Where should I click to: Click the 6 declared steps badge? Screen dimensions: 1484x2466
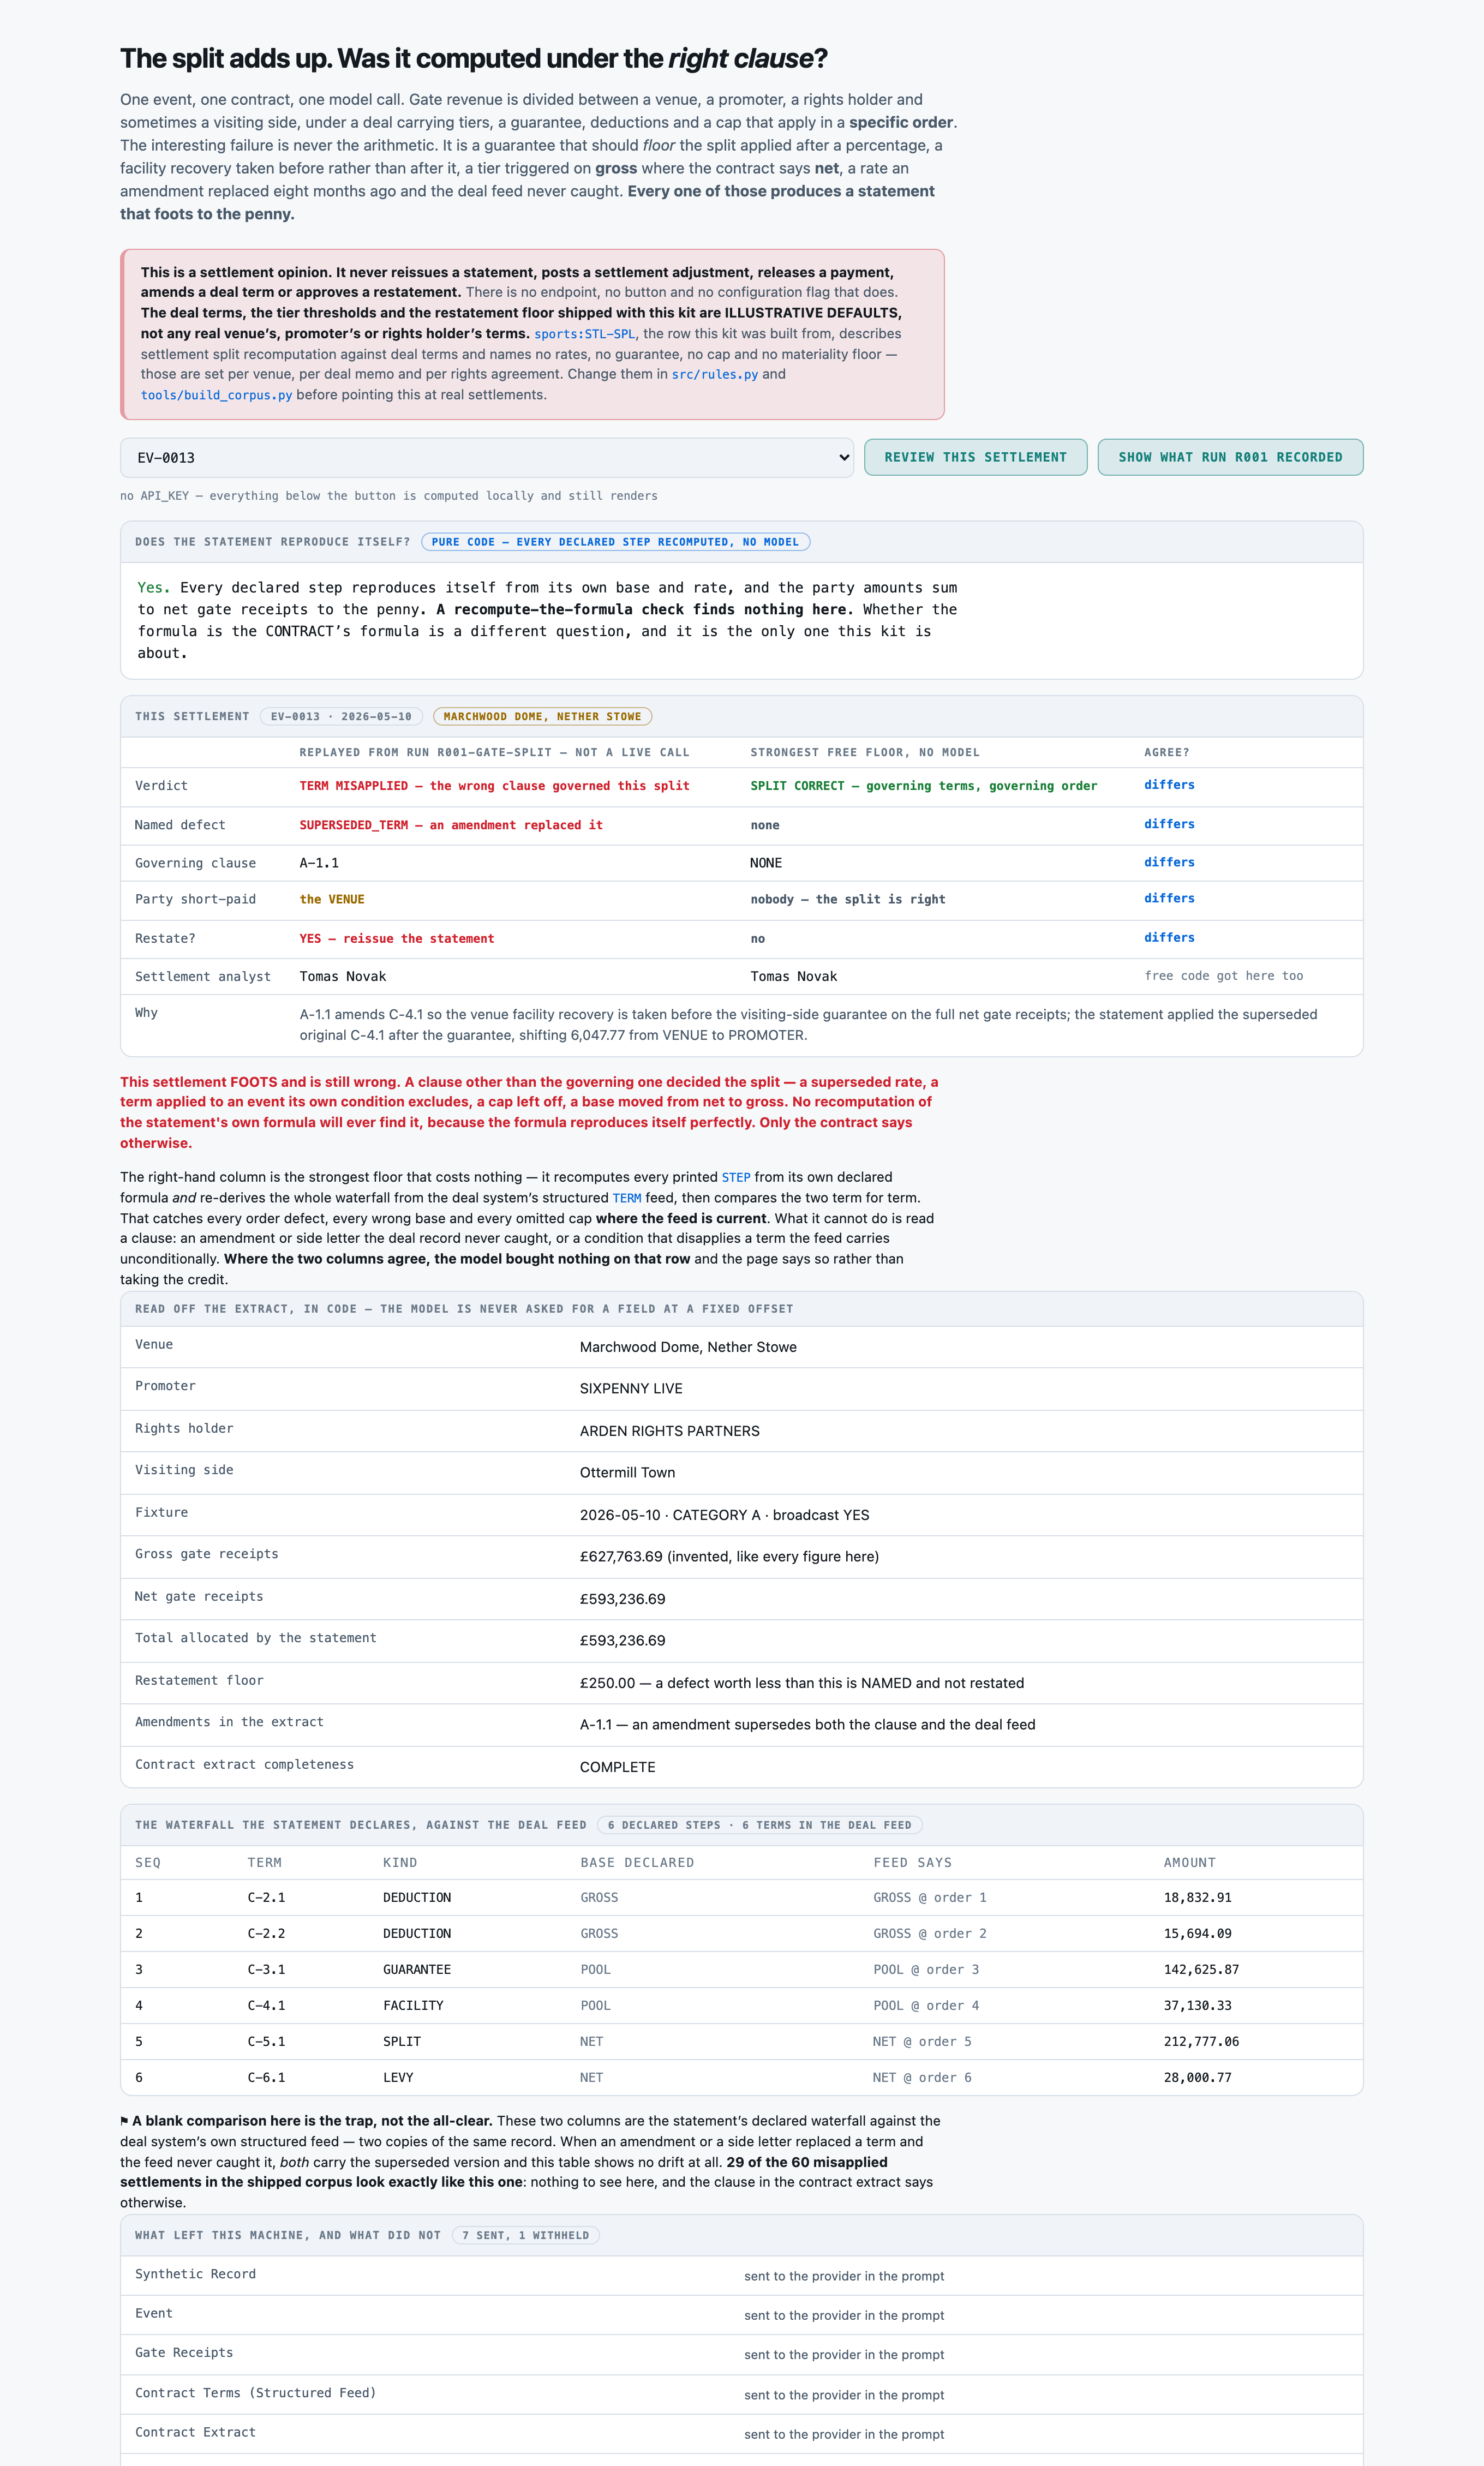tap(759, 1825)
